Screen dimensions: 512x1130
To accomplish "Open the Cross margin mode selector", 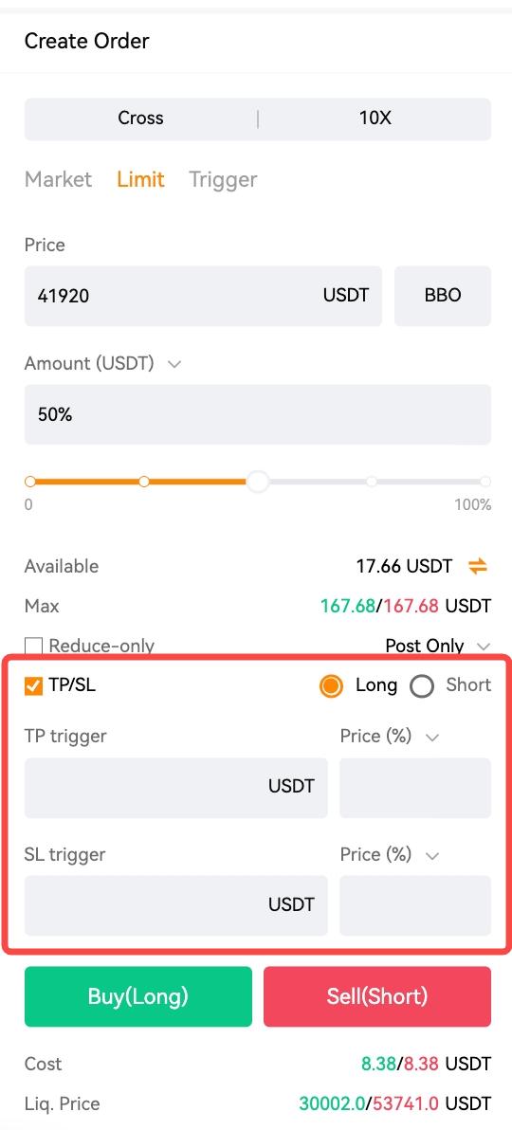I will (x=140, y=118).
